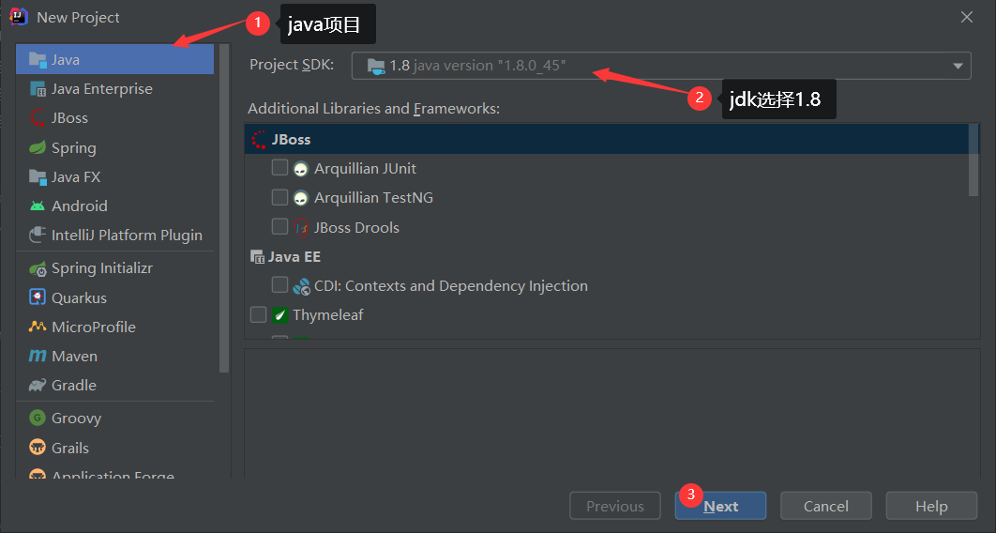Choose Spring Initializr project type

115,268
